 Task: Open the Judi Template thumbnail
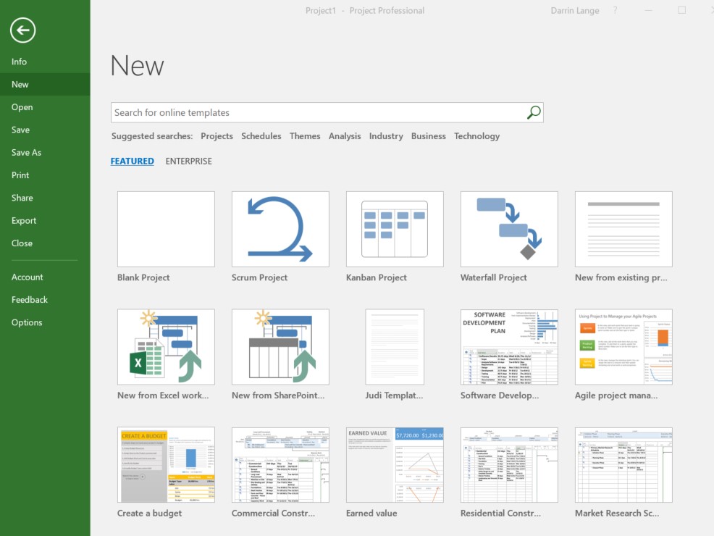coord(395,347)
